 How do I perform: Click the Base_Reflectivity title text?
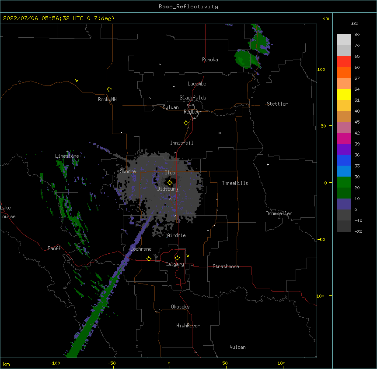pyautogui.click(x=188, y=7)
